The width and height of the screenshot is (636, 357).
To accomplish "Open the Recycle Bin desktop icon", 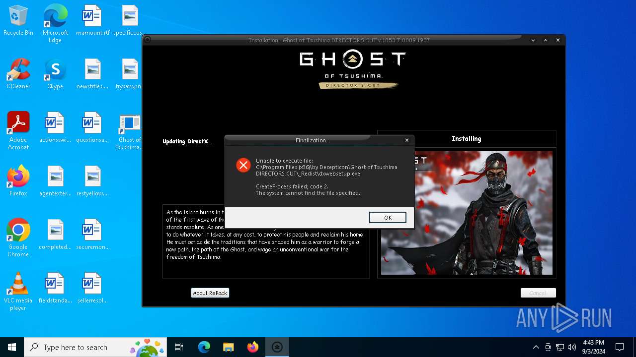I will tap(18, 21).
